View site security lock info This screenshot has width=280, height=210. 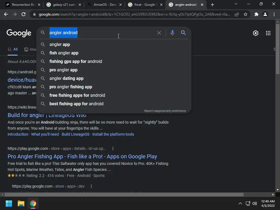tap(34, 14)
